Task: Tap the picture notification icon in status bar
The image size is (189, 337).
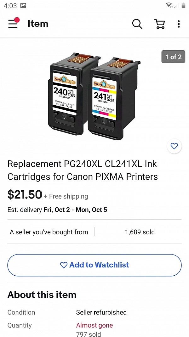Action: point(23,6)
